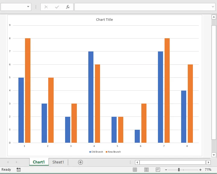Click the horizontal scrollbar track
The height and width of the screenshot is (174, 217).
(173, 162)
